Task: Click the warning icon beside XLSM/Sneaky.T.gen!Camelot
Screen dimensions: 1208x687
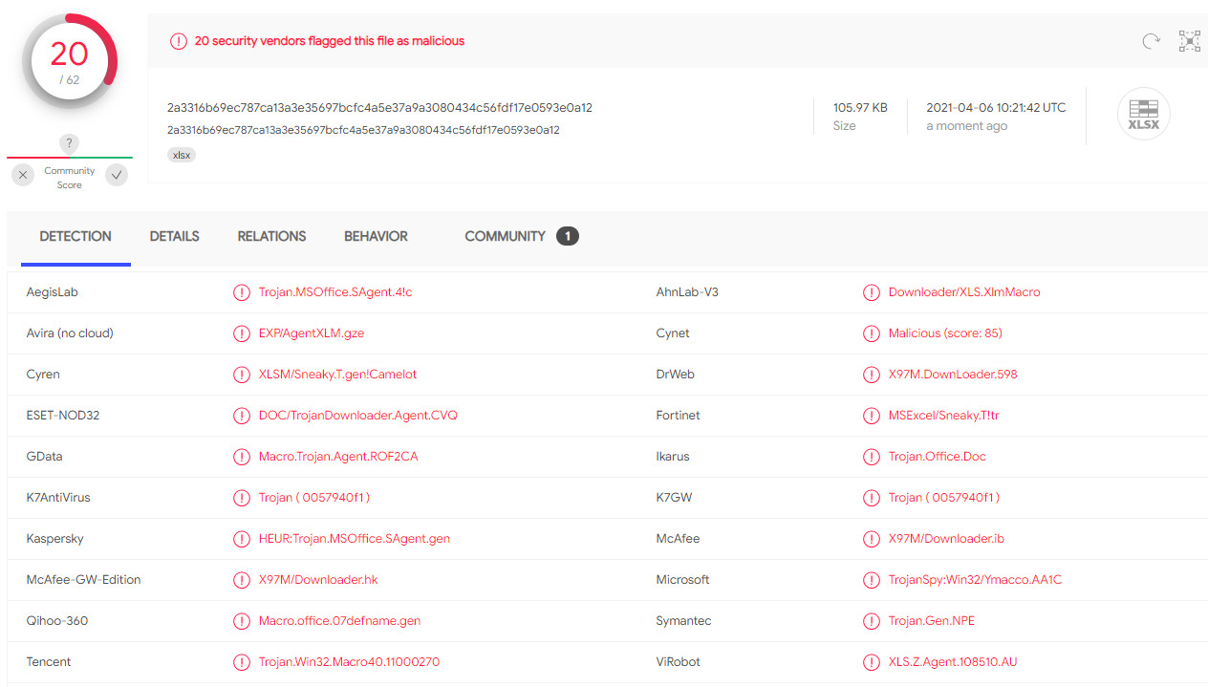Action: (241, 375)
